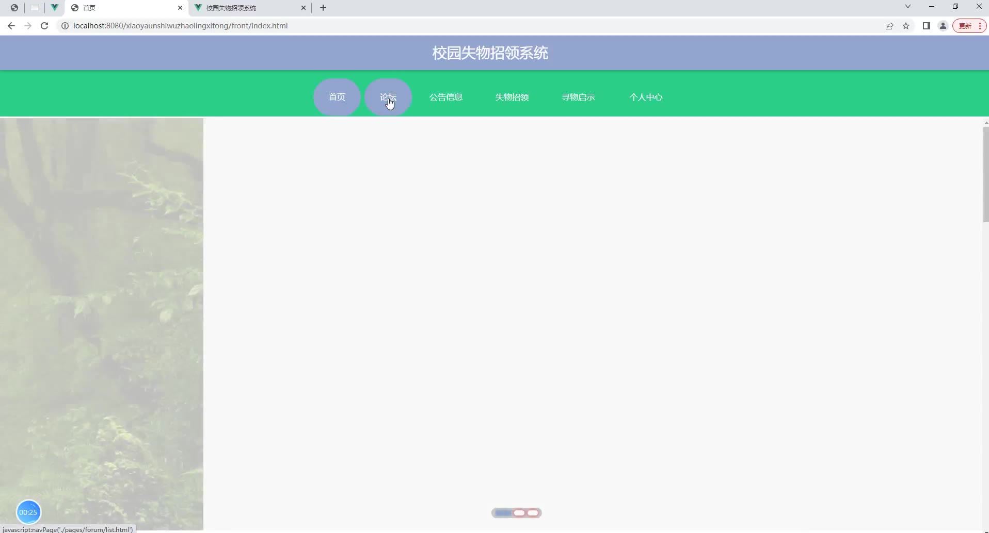The height and width of the screenshot is (533, 989).
Task: Close the 校园失物招领系统 browser tab
Action: [304, 8]
